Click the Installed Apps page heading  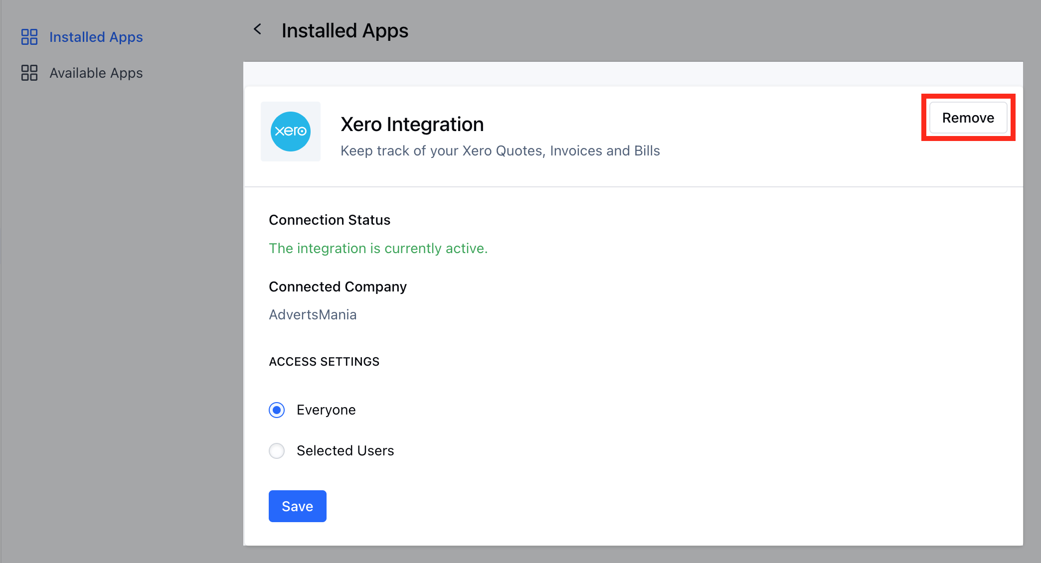click(345, 30)
